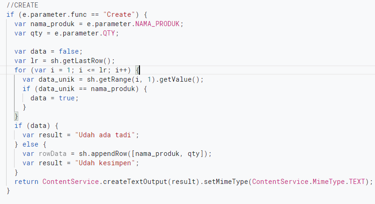375x204 pixels.
Task: Click the //CREATE comment line
Action: click(x=22, y=5)
